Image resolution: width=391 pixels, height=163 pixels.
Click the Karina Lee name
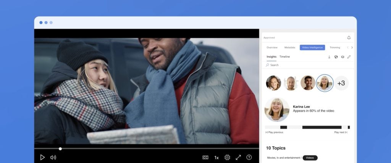coord(301,107)
